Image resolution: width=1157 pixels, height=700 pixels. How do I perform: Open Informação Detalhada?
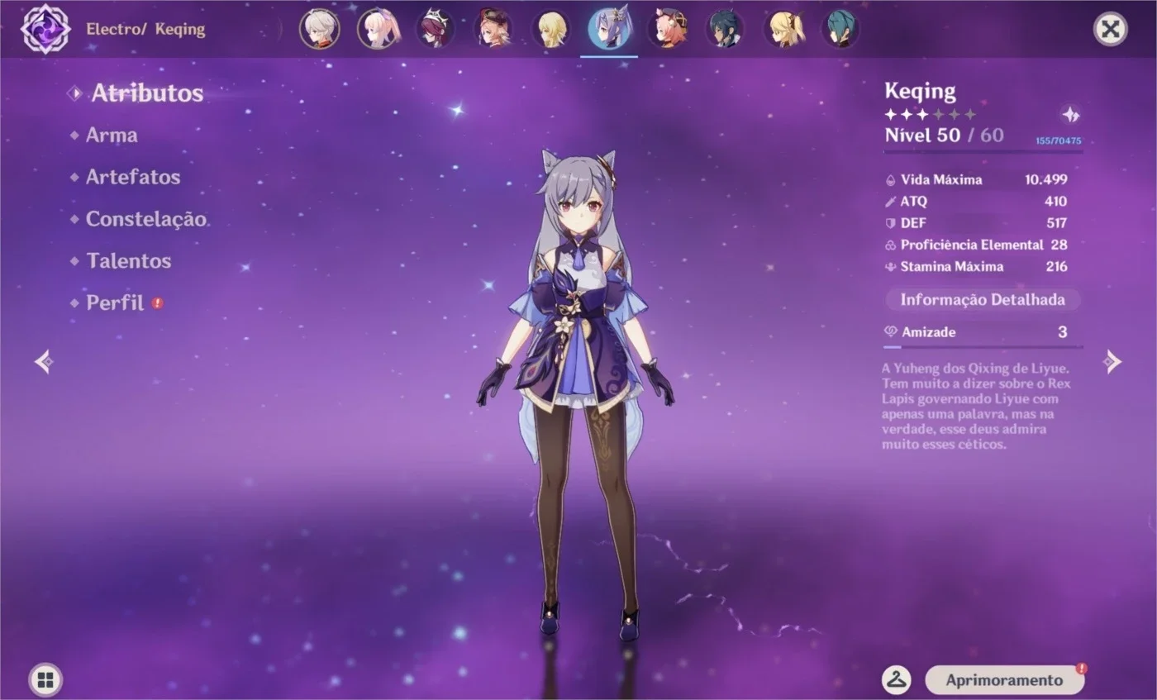[983, 300]
